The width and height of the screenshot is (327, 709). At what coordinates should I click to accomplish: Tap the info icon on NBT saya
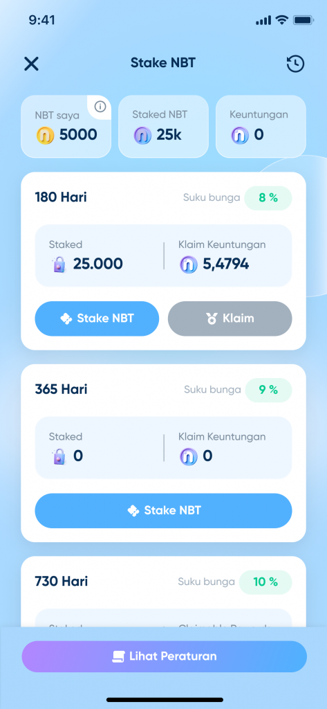point(100,107)
